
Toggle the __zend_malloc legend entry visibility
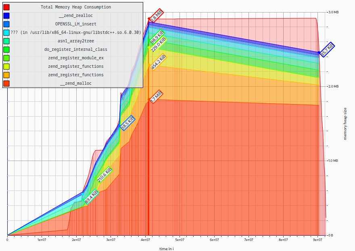7,83
